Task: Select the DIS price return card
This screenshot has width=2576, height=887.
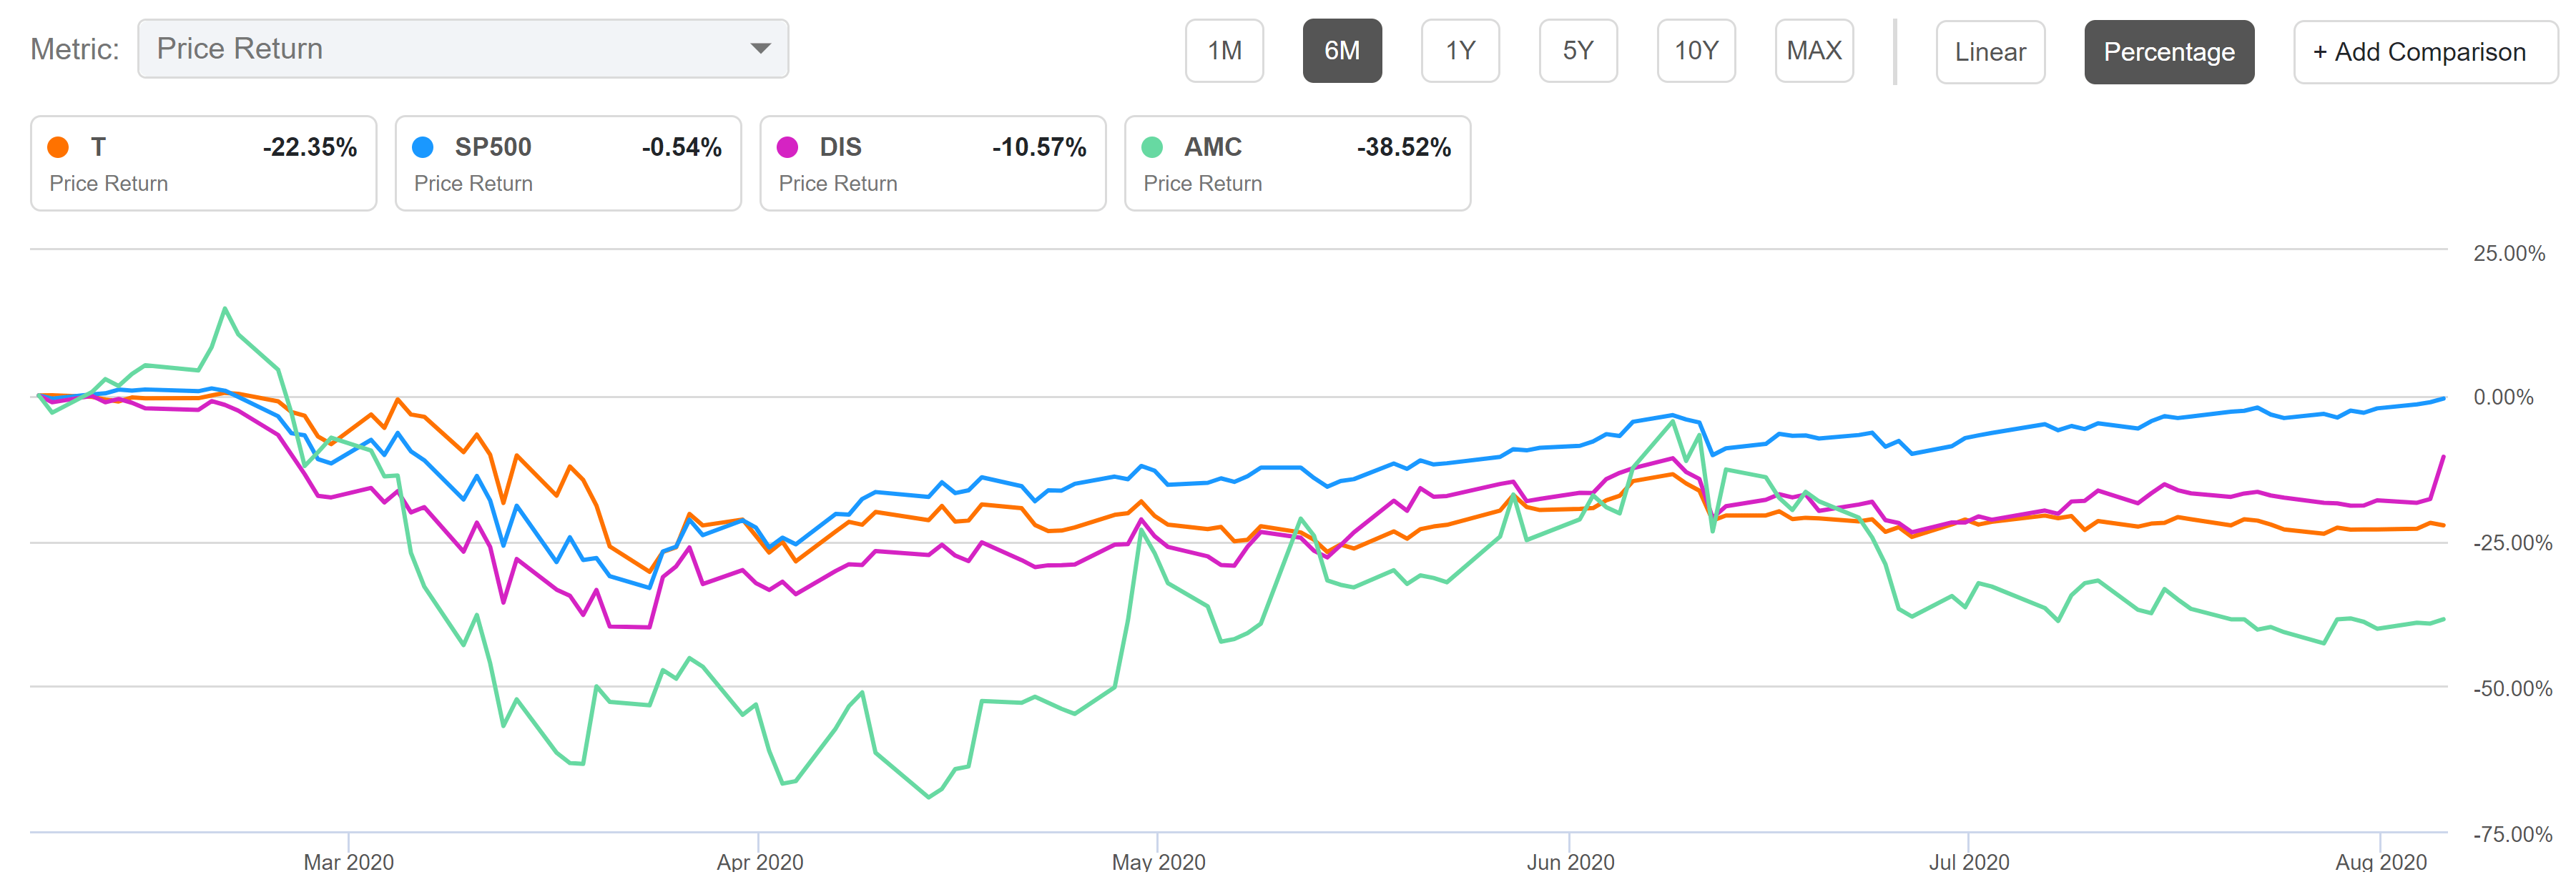Action: pos(933,164)
